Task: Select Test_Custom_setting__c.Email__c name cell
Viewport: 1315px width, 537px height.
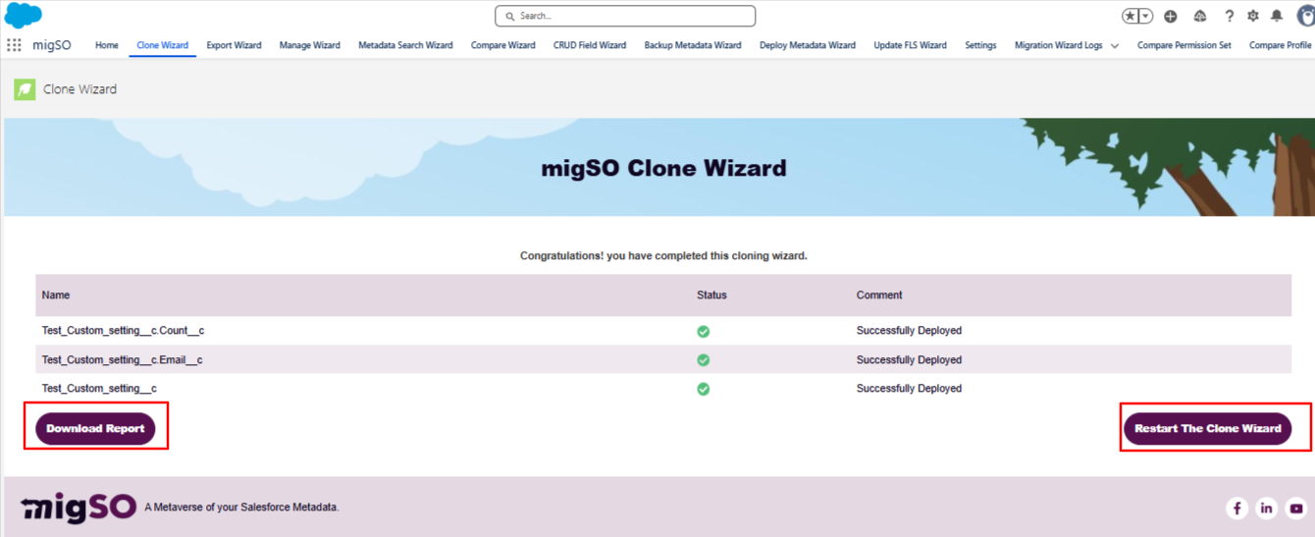Action: tap(122, 360)
